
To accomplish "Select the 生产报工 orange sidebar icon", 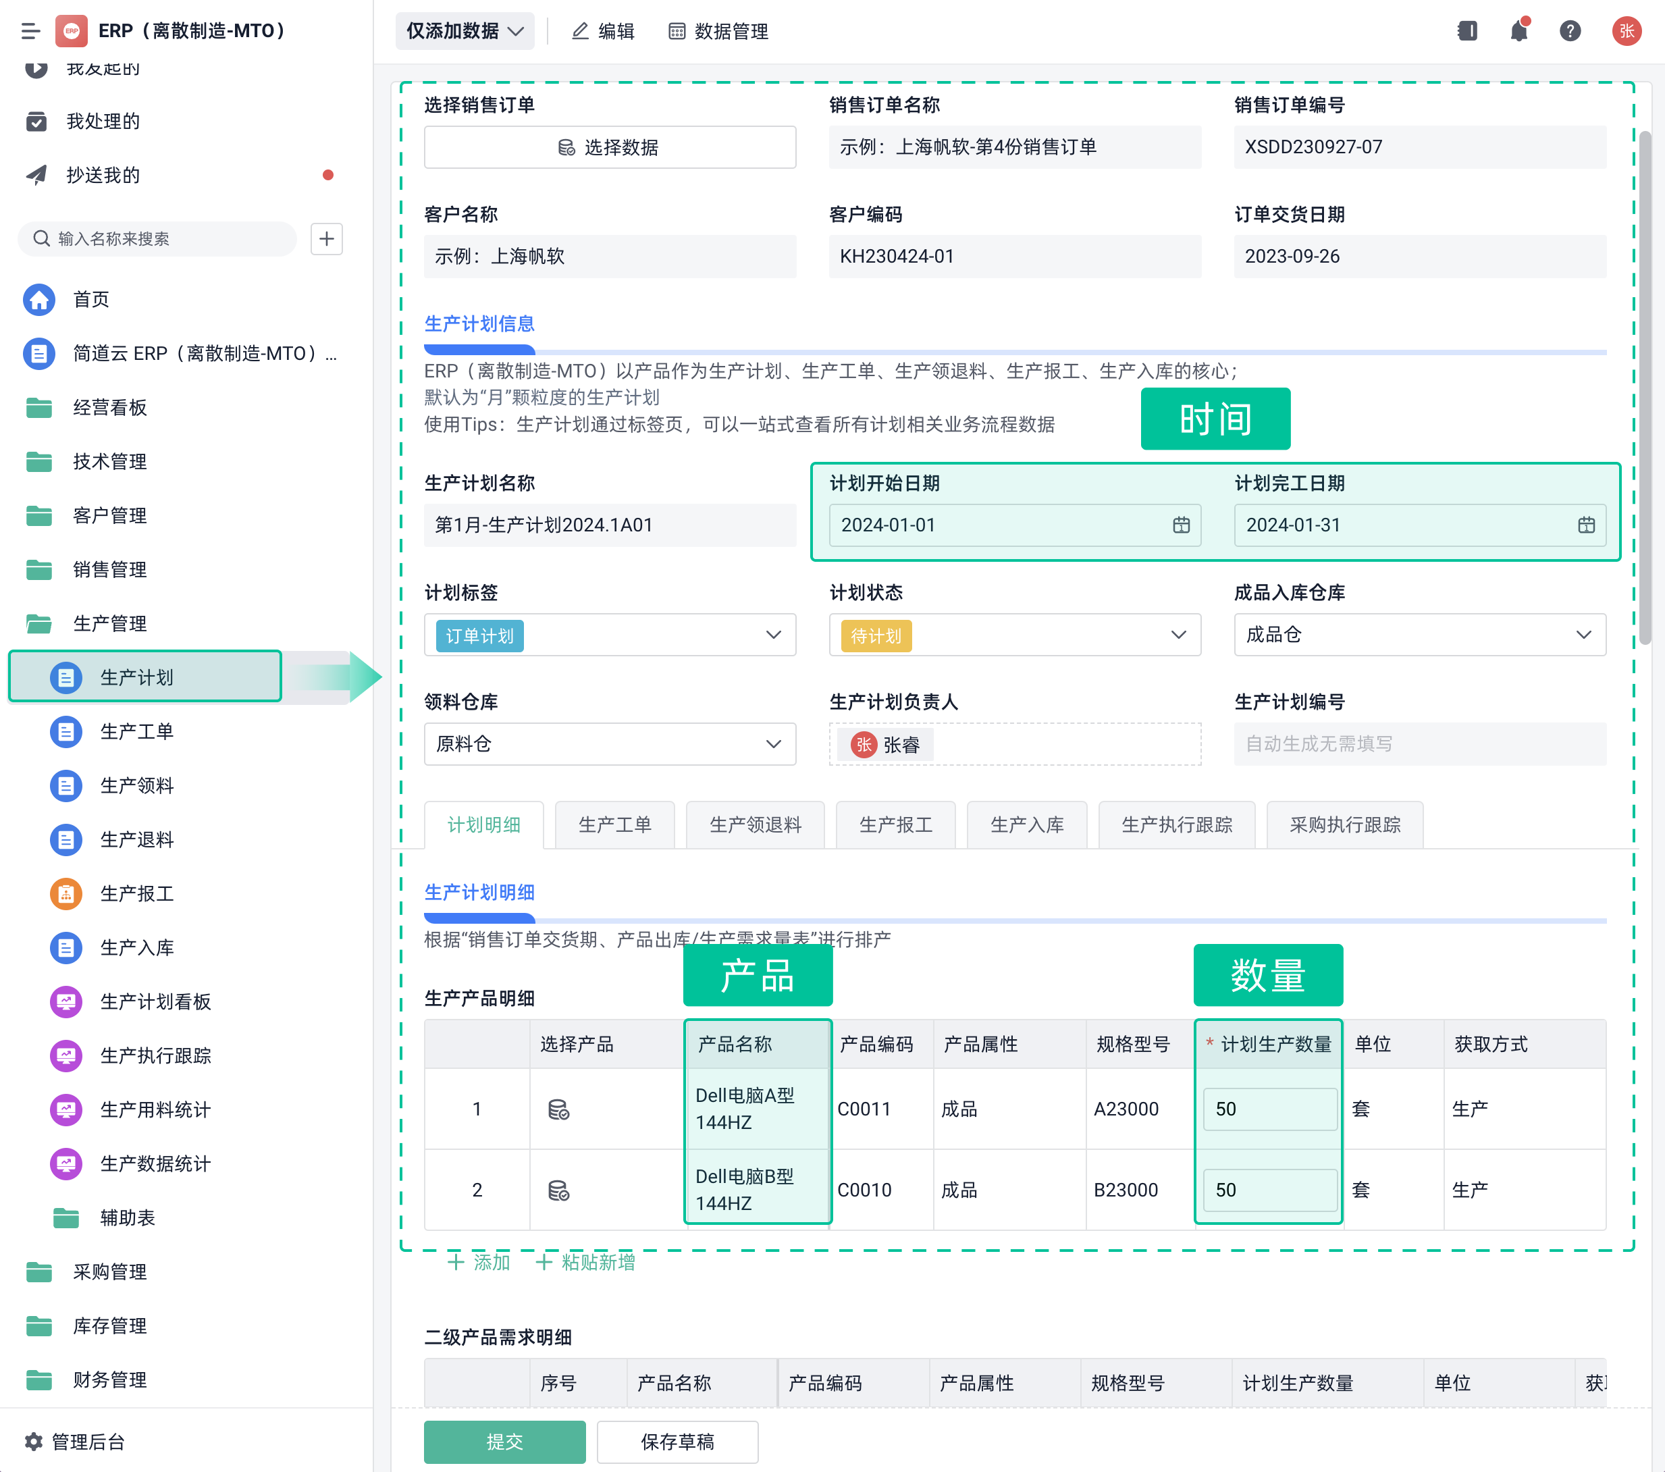I will click(x=66, y=893).
